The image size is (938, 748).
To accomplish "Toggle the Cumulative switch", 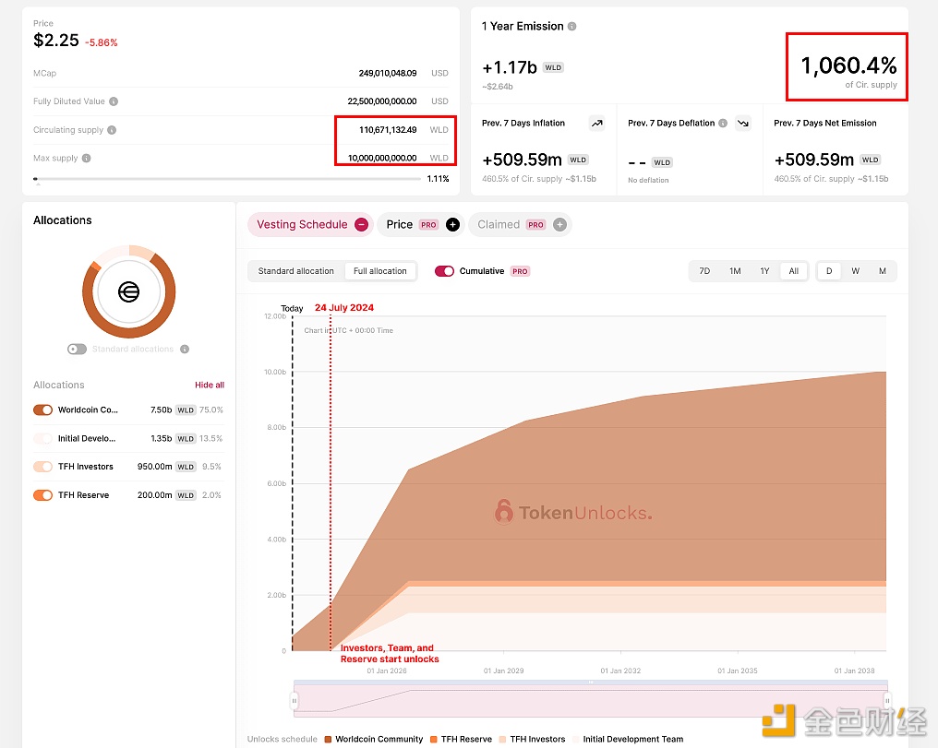I will 444,271.
